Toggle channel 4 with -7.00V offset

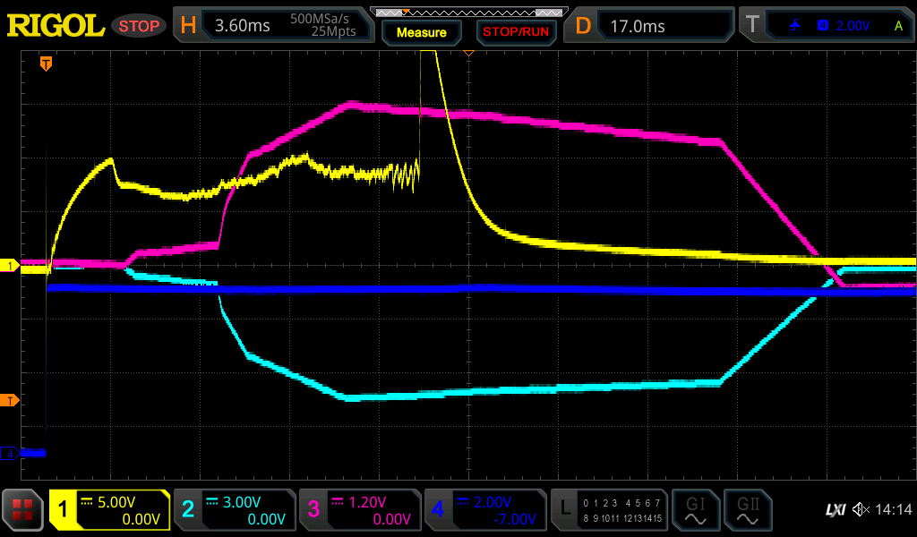click(484, 510)
